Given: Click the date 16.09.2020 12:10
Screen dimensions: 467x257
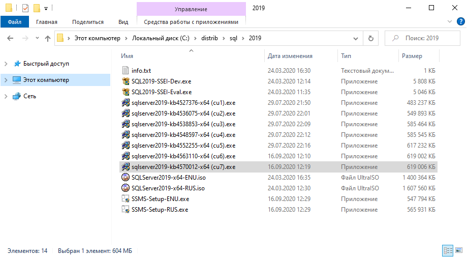Looking at the screenshot, I should [x=289, y=156].
